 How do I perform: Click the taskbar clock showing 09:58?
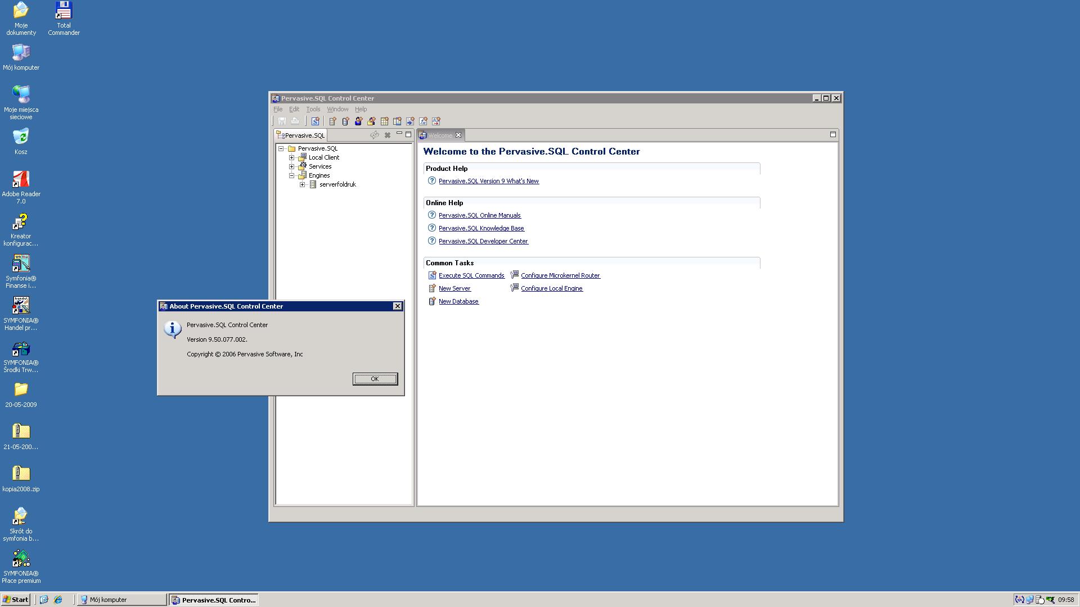(x=1066, y=600)
